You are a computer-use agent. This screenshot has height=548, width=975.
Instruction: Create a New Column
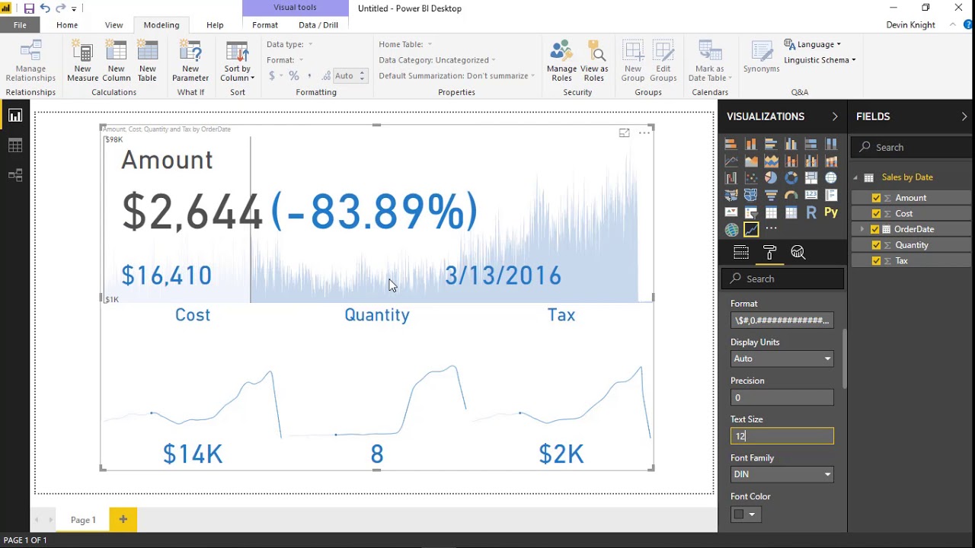[x=116, y=62]
